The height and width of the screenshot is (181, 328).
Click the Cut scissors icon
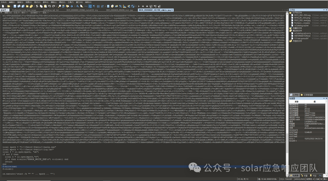37,6
